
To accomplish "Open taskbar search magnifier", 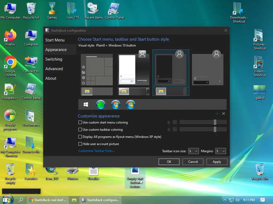I will [x=21, y=200].
